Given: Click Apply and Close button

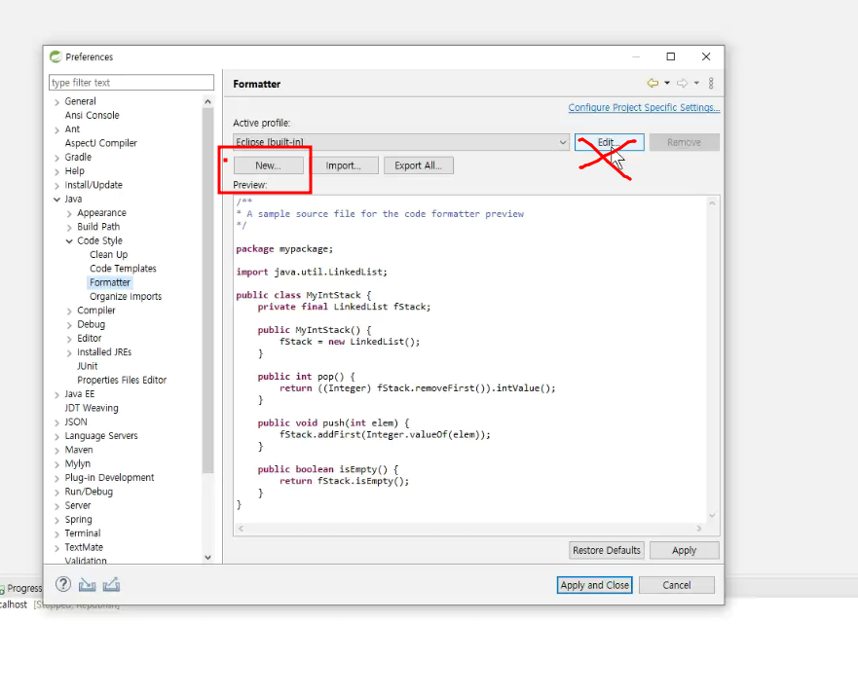Looking at the screenshot, I should click(594, 585).
